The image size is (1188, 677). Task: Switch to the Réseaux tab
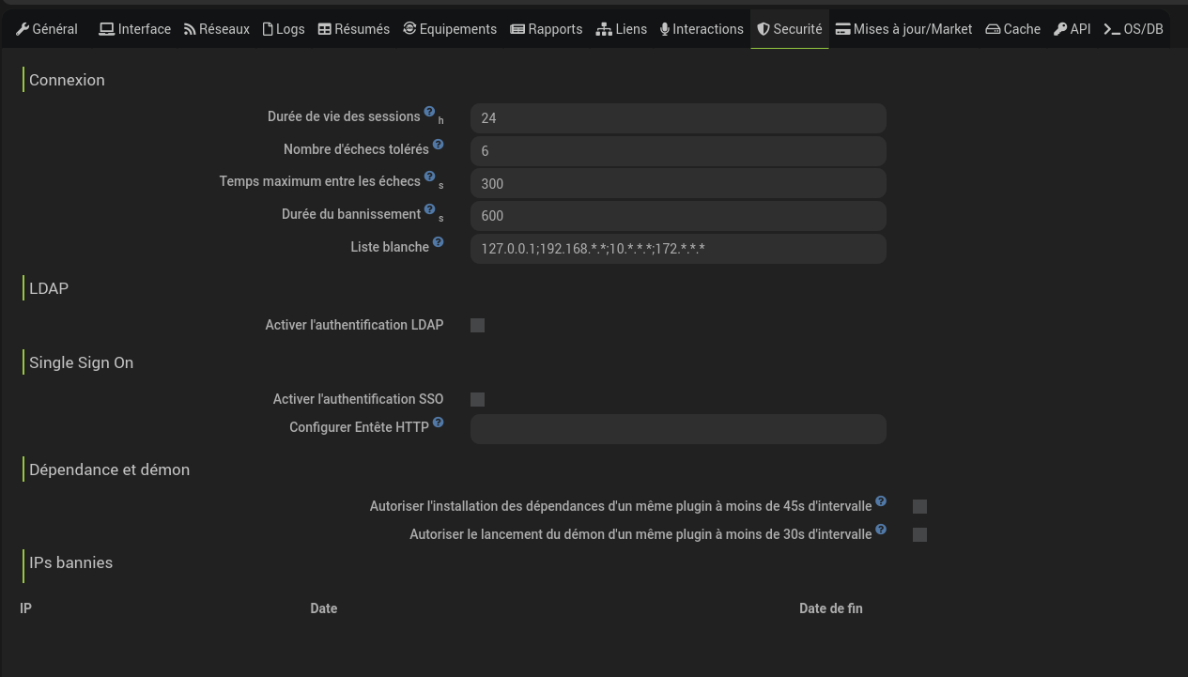click(217, 29)
